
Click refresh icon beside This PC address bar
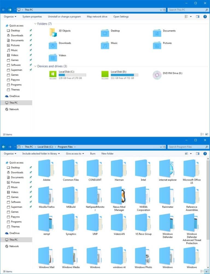coord(164,10)
